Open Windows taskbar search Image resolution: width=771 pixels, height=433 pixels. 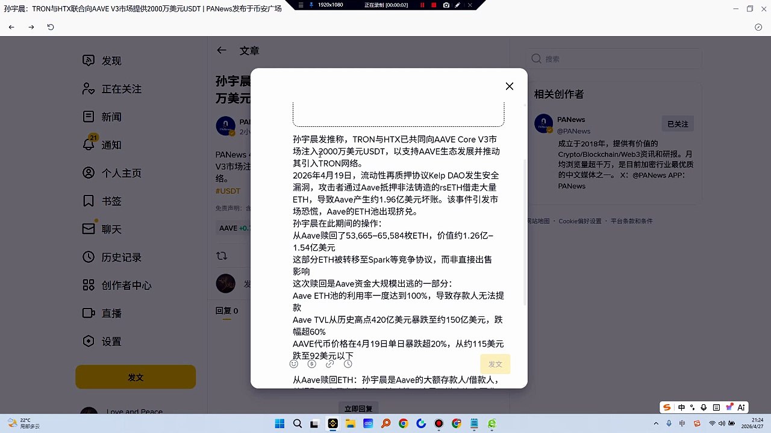click(298, 423)
